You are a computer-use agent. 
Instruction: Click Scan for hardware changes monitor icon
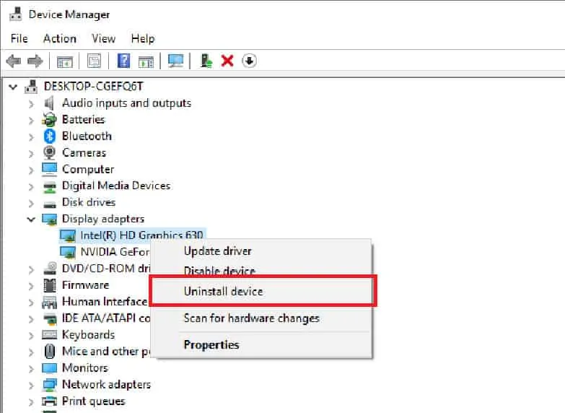175,61
